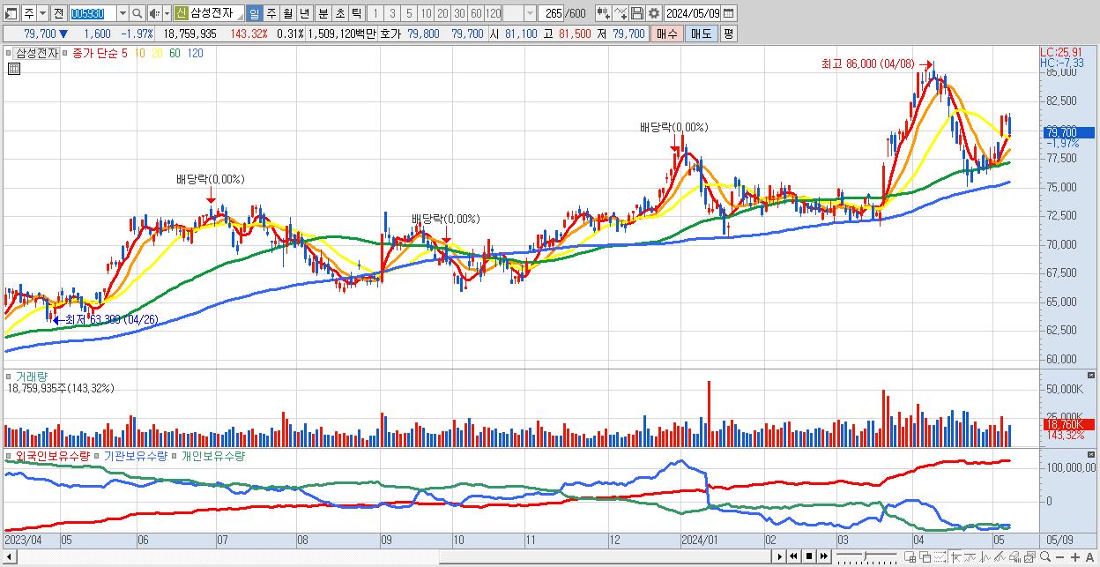Select the yearly (년) period button
This screenshot has width=1100, height=567.
click(x=304, y=13)
